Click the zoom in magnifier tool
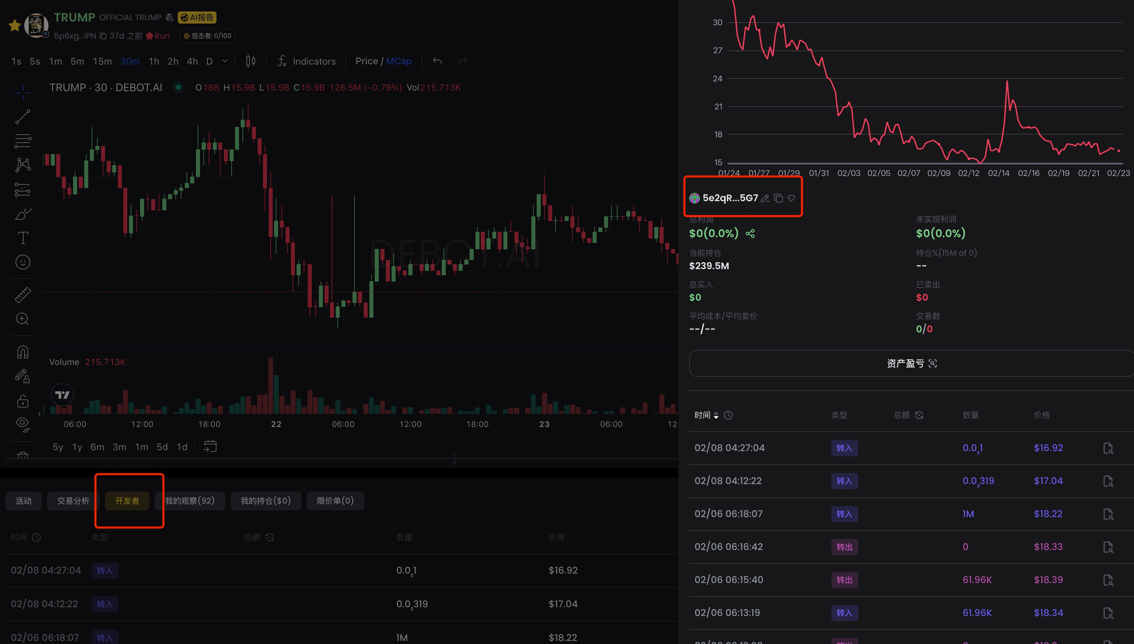The height and width of the screenshot is (644, 1134). point(23,319)
